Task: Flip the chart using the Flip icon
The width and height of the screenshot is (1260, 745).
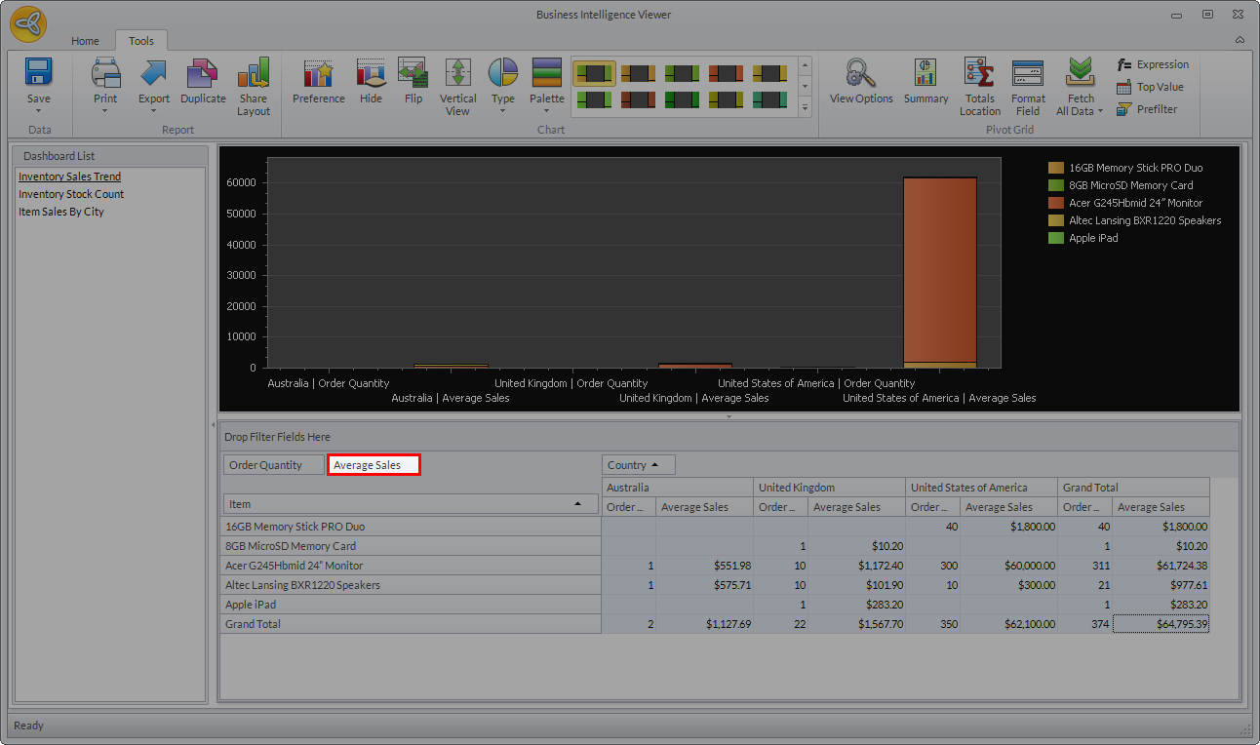Action: [x=413, y=74]
